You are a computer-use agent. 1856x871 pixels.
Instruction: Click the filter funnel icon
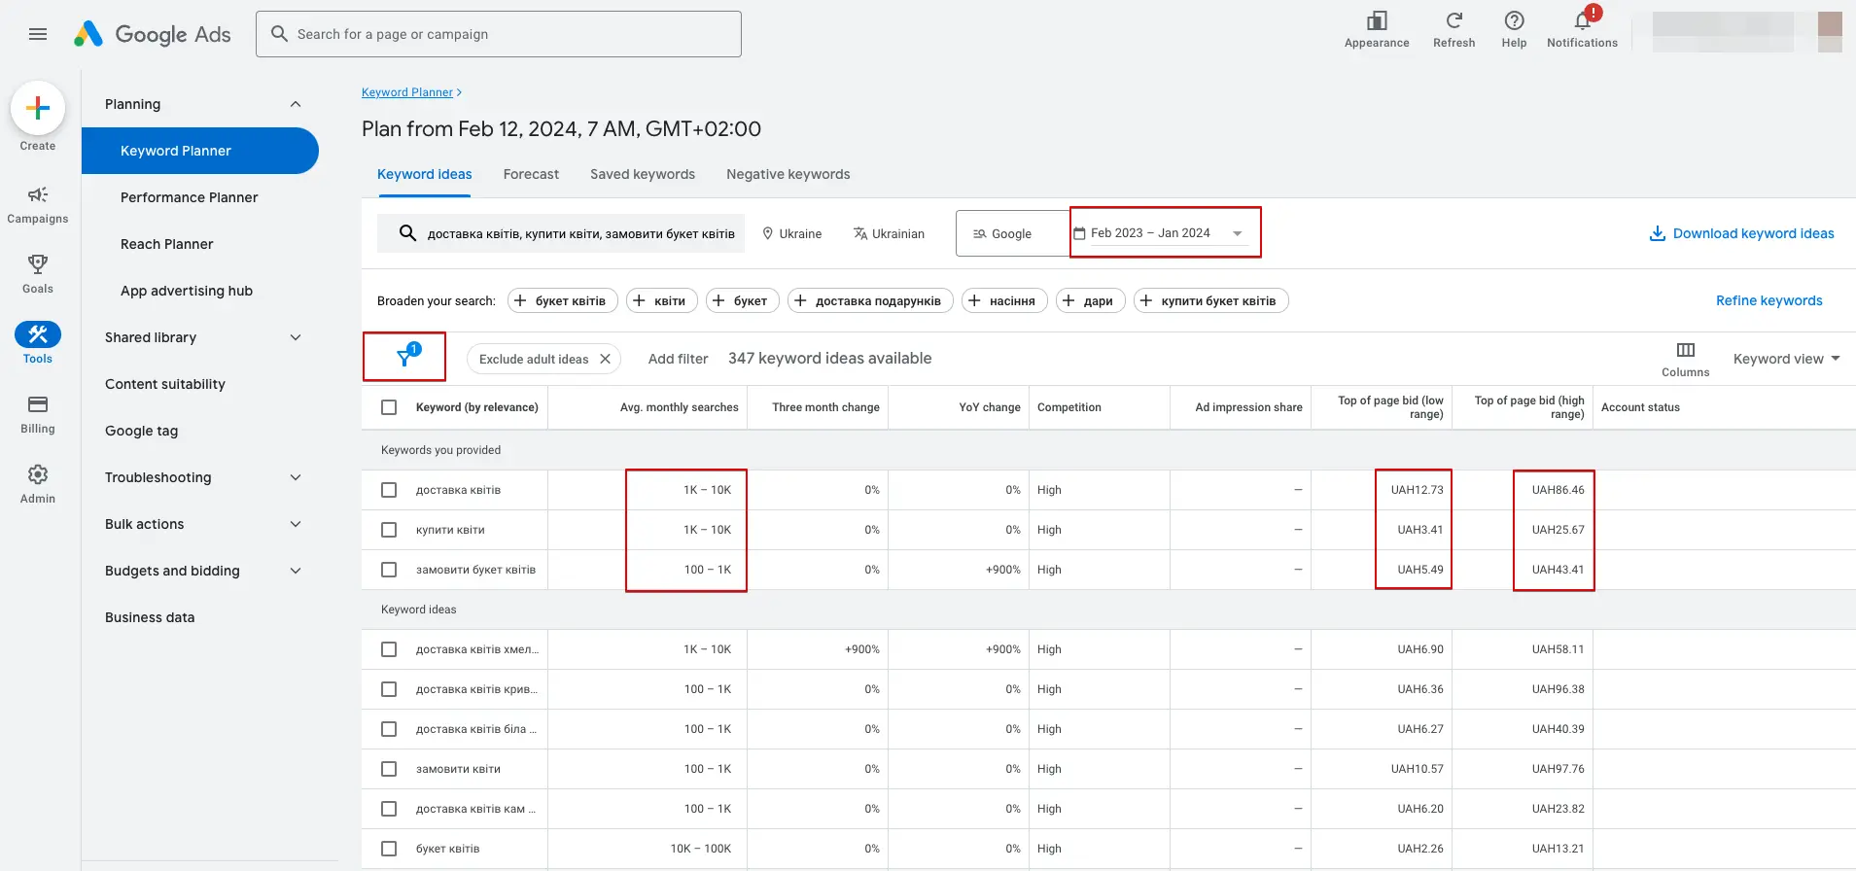coord(404,358)
